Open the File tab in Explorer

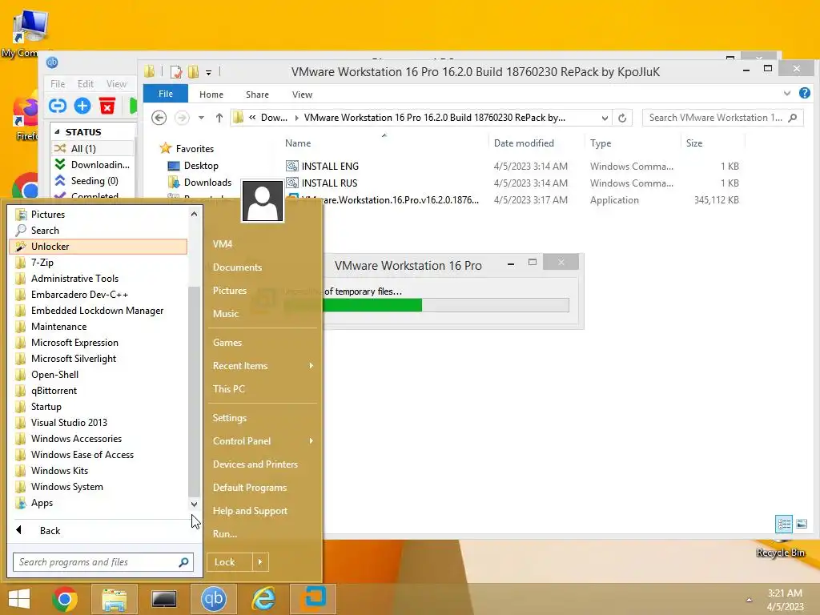click(166, 94)
